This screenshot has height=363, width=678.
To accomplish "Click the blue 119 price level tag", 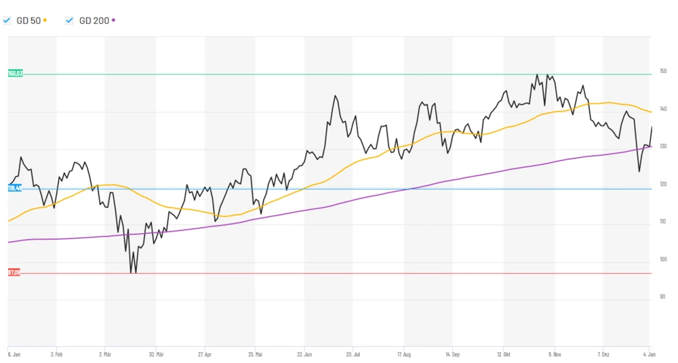I will (x=14, y=188).
